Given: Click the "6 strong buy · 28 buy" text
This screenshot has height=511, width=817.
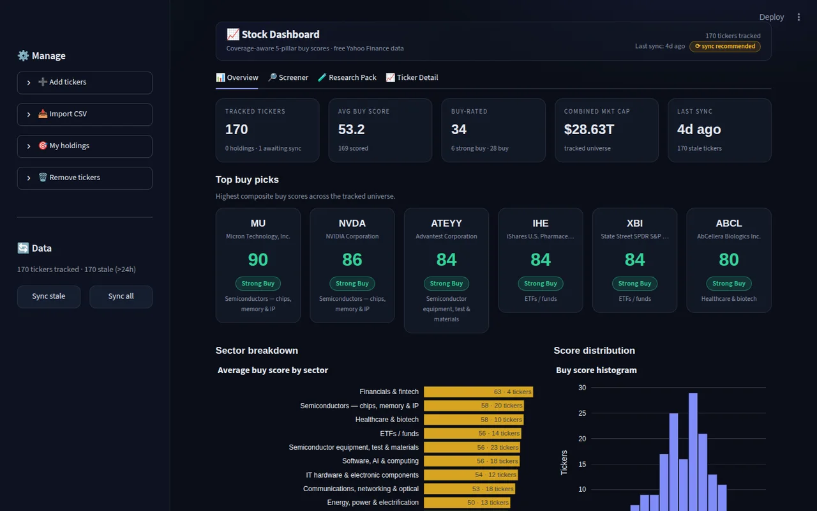Looking at the screenshot, I should pyautogui.click(x=480, y=148).
